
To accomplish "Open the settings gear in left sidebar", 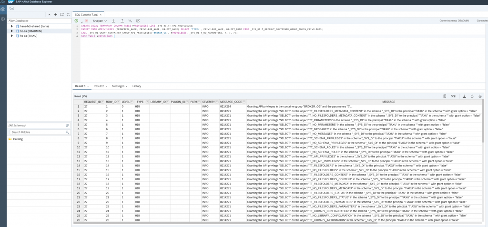I will click(3, 19).
